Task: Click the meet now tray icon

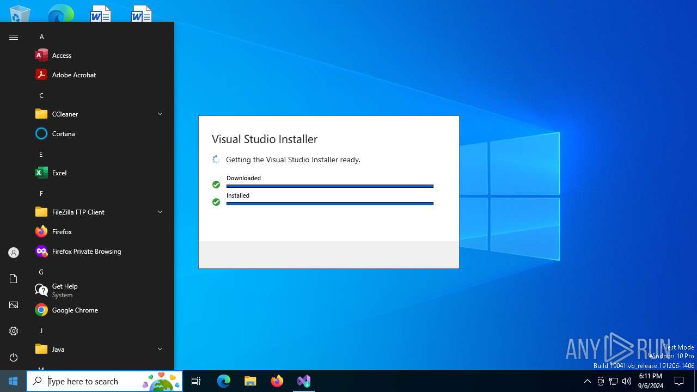Action: tap(601, 381)
